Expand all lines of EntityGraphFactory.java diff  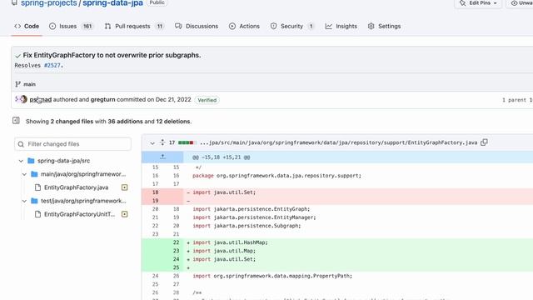[162, 142]
